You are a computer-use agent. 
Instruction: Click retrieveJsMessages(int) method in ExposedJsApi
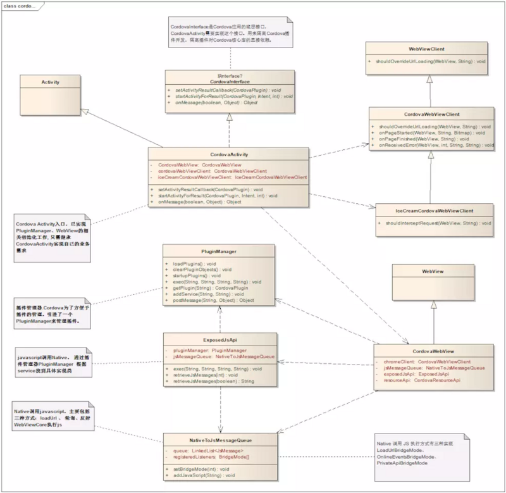tap(205, 375)
